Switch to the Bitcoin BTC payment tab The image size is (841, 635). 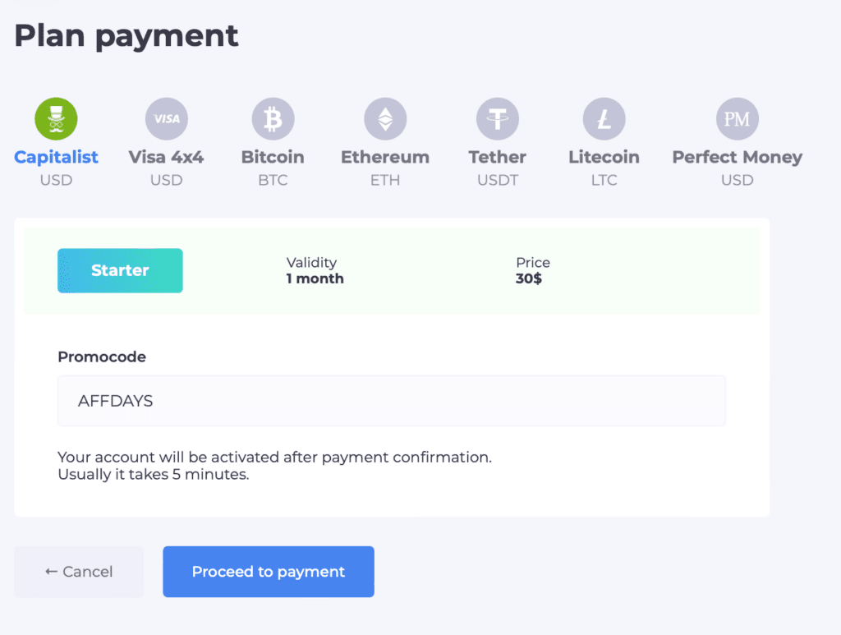point(273,157)
